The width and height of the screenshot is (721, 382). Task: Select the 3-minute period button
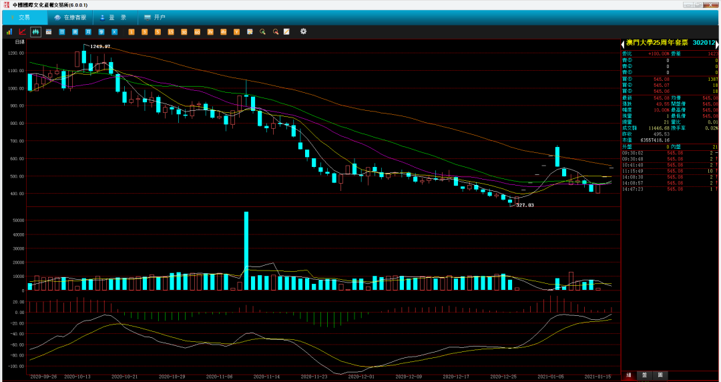tap(144, 32)
